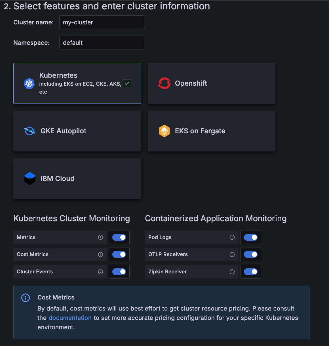
Task: Click the GKE Autopilot logo icon
Action: pos(30,131)
